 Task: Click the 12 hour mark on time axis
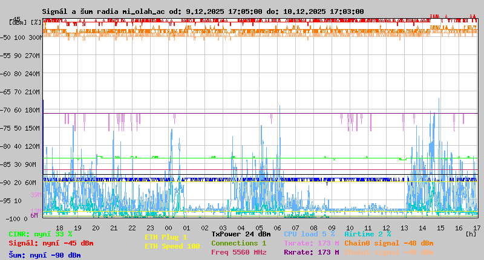tap(387, 227)
